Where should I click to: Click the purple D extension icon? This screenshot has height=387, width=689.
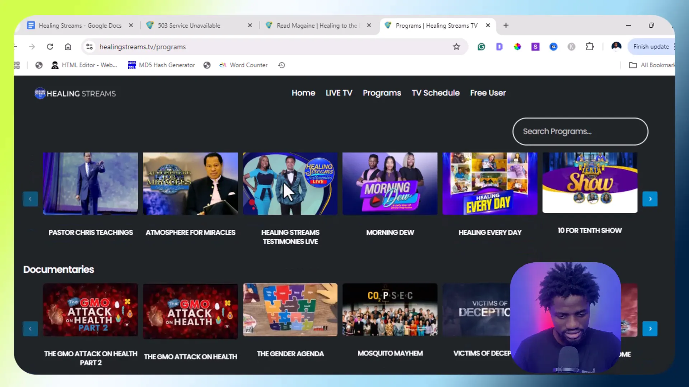pos(499,47)
